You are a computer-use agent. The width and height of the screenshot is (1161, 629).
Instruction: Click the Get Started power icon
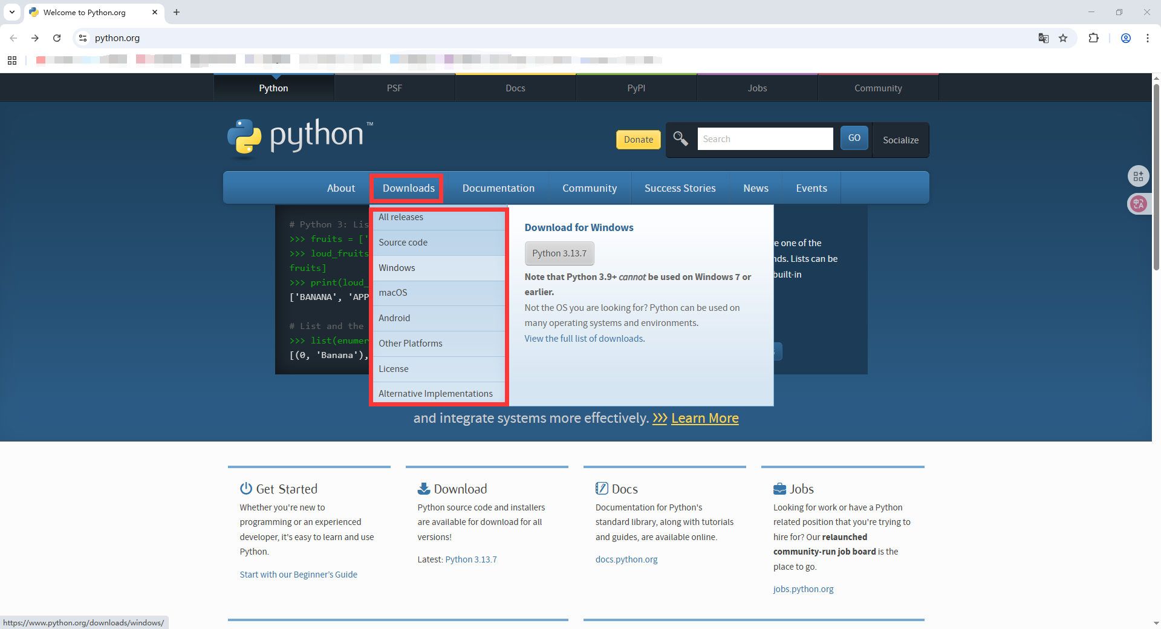[246, 488]
